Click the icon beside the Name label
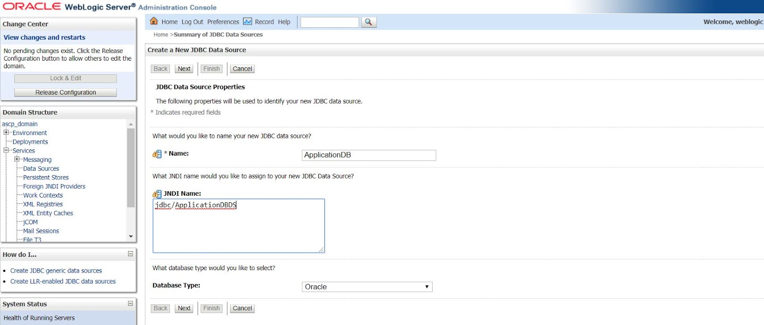Screen dimensions: 764x325 coord(157,154)
